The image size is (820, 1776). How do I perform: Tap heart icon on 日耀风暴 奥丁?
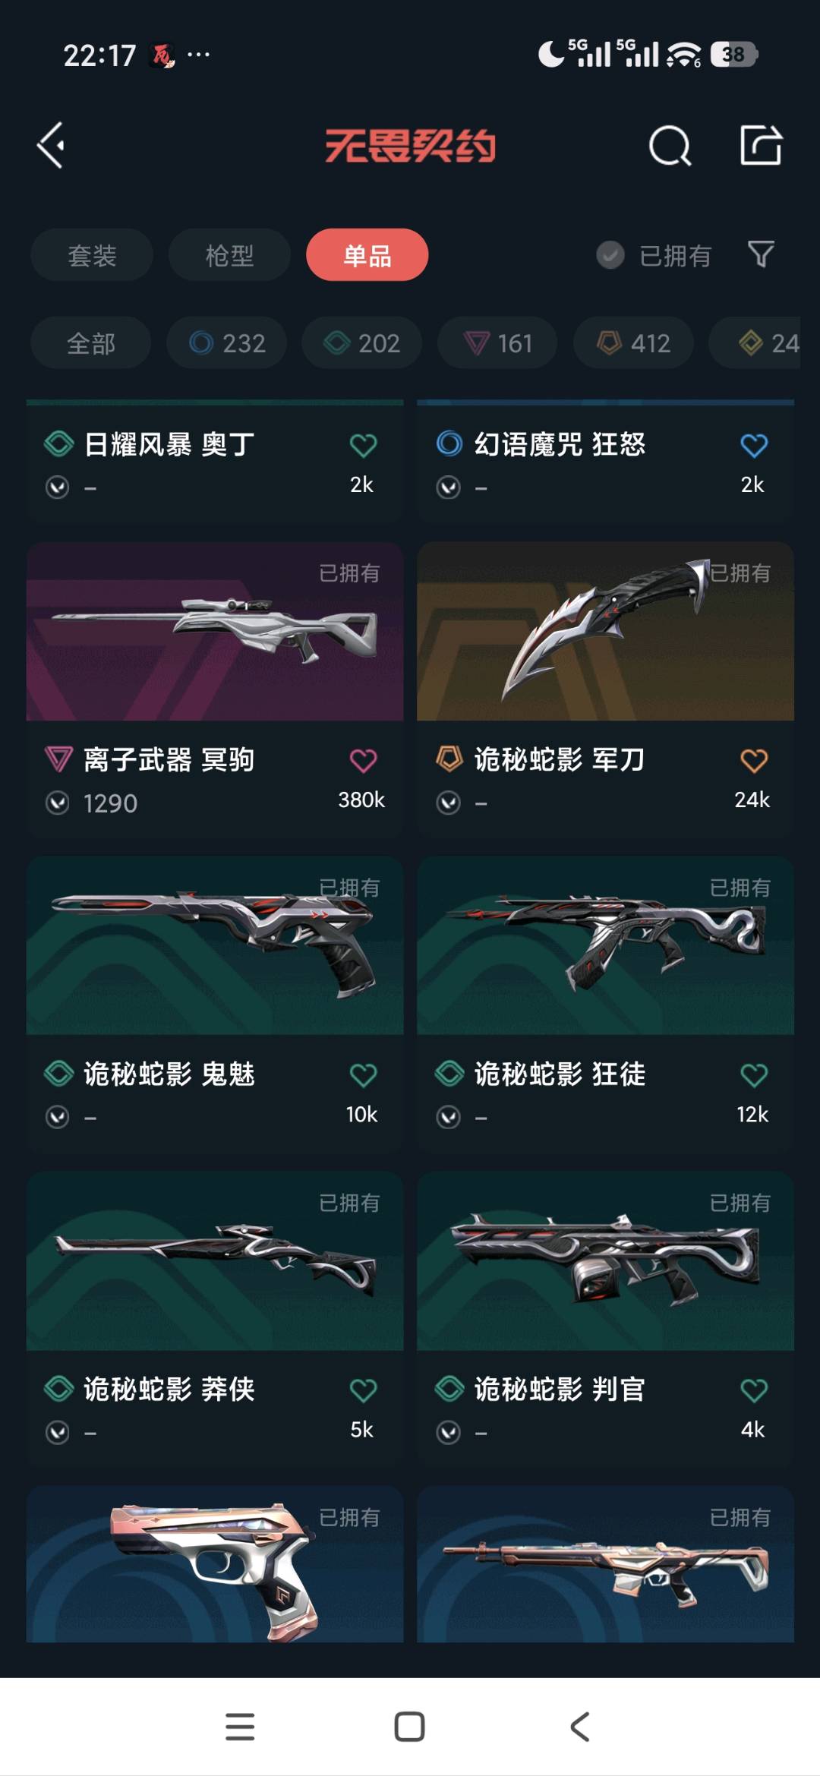(363, 445)
